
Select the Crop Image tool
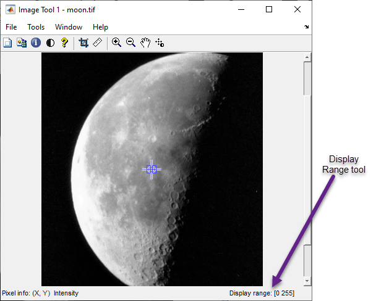click(x=83, y=43)
